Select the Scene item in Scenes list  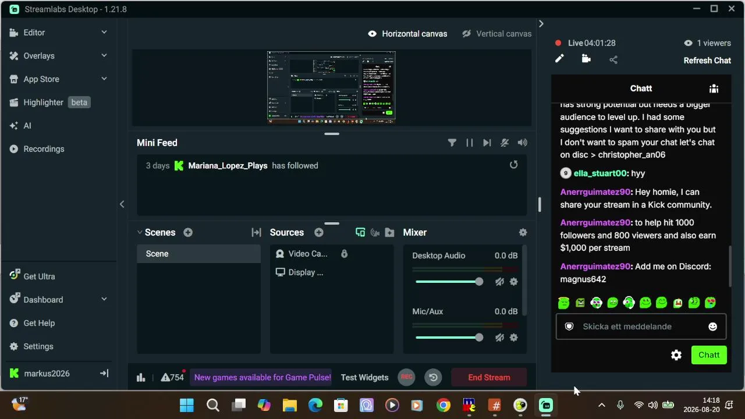coord(199,254)
